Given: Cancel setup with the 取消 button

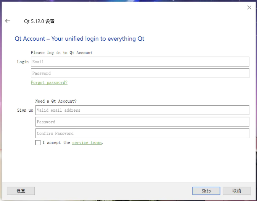Looking at the screenshot, I should pos(237,191).
